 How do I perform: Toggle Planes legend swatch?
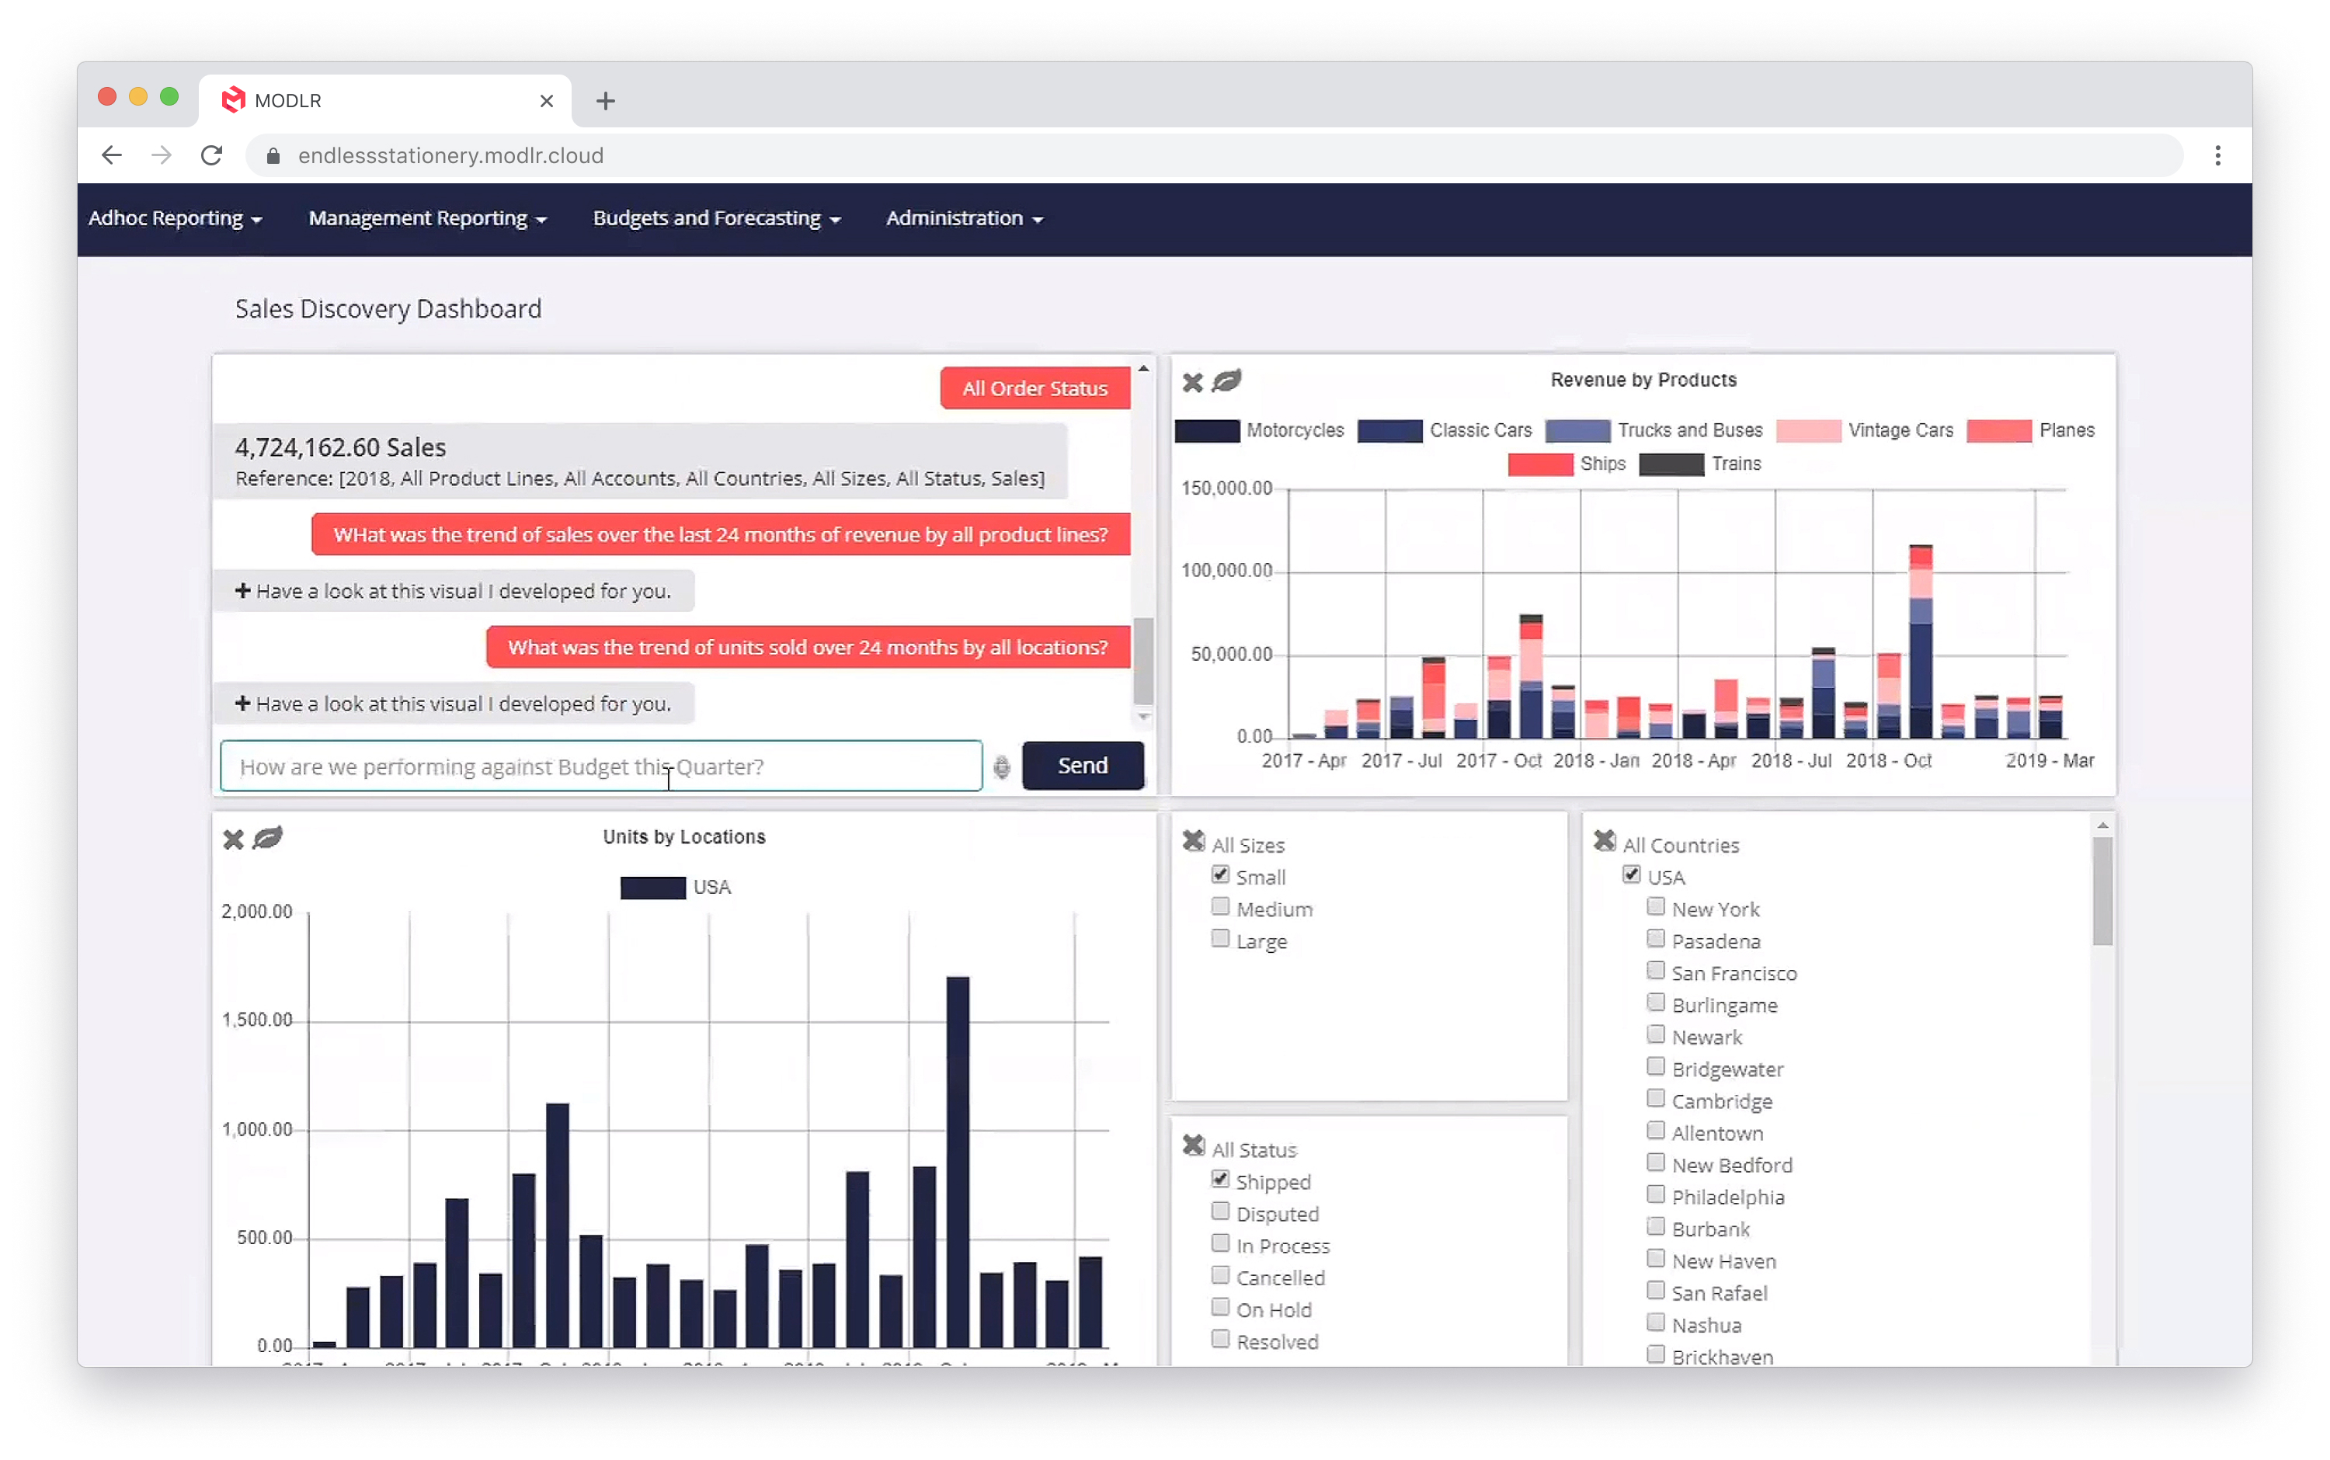1999,431
